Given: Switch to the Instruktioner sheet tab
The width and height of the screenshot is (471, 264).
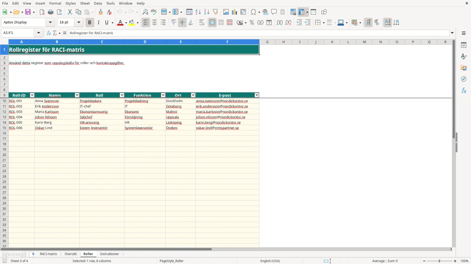Looking at the screenshot, I should 110,254.
